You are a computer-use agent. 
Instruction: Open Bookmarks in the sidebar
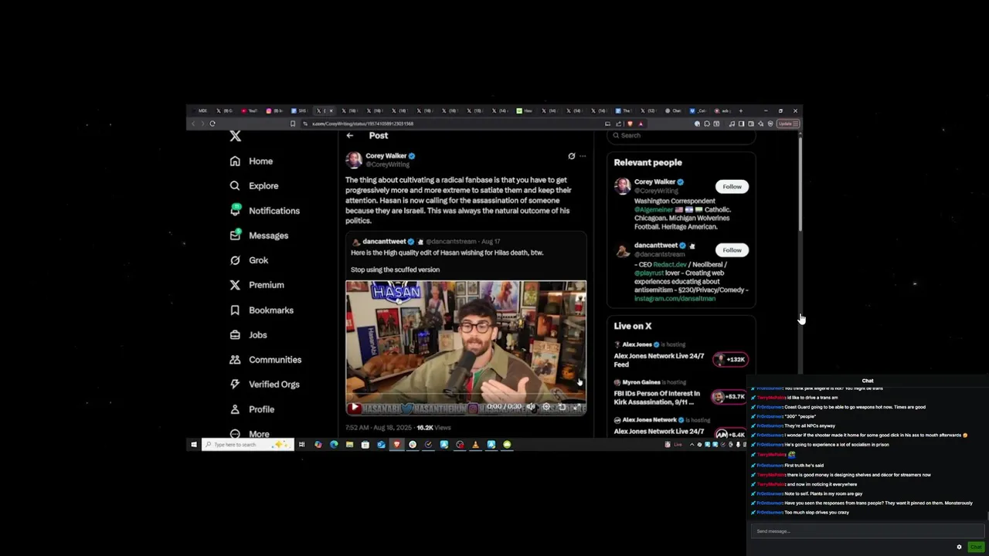(x=261, y=310)
